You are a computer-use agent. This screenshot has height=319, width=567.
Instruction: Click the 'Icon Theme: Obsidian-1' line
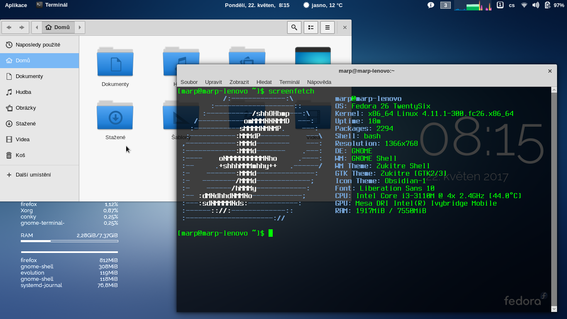[381, 181]
